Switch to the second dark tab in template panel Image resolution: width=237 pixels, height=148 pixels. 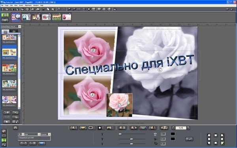pyautogui.click(x=14, y=32)
